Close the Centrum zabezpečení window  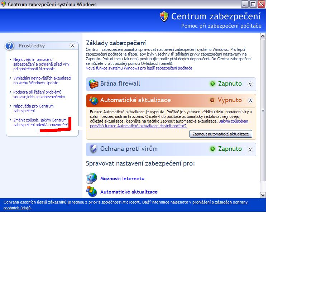[262, 4]
